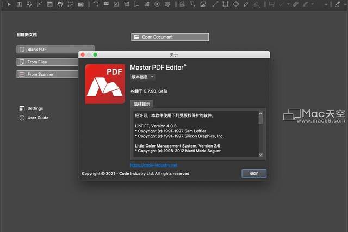Select the Pencil tool

pyautogui.click(x=246, y=4)
